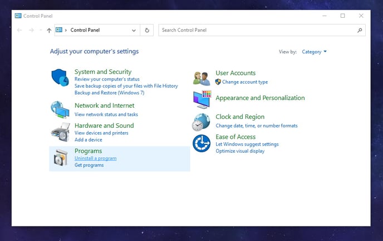Expand address path chevron before Control Panel
Viewport: 383px width, 241px height.
(x=66, y=30)
